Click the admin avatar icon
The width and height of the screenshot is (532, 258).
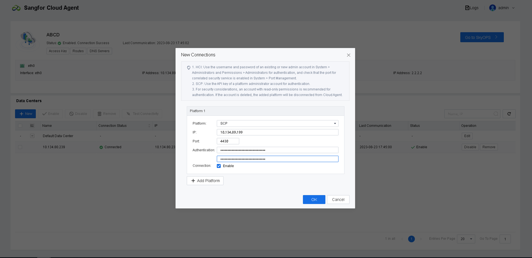click(x=492, y=7)
